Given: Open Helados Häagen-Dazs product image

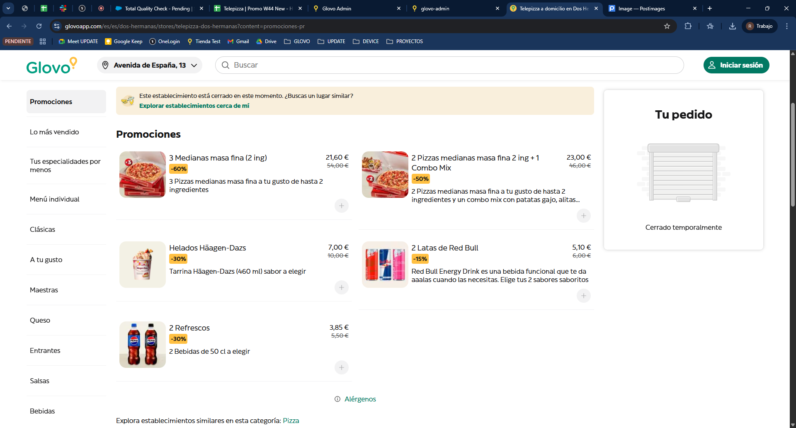Looking at the screenshot, I should (143, 265).
